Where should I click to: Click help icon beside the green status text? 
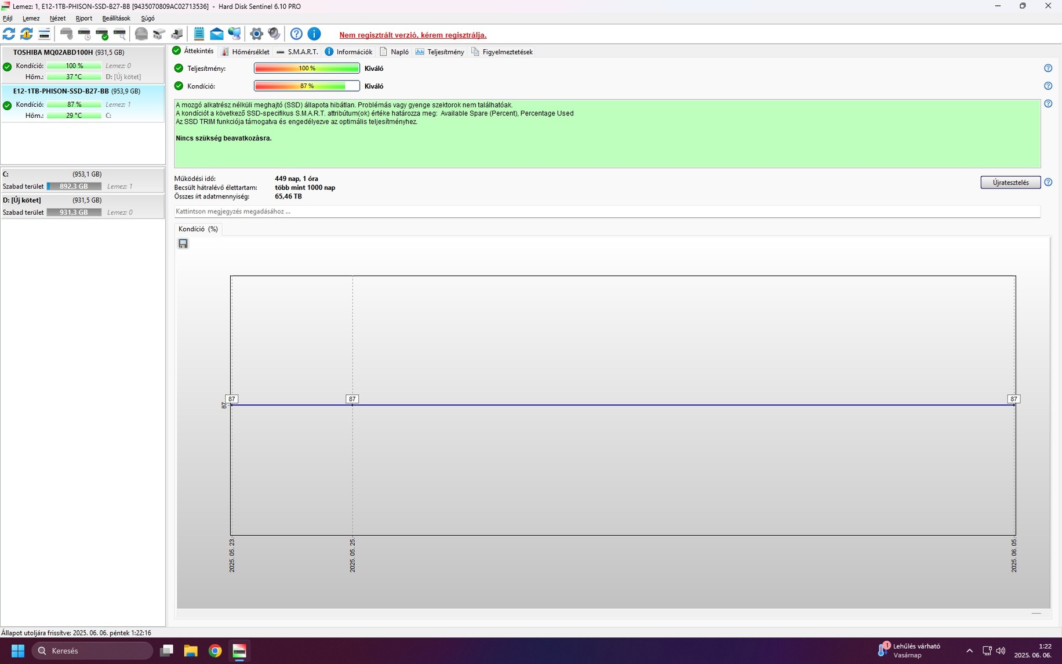pos(1048,104)
